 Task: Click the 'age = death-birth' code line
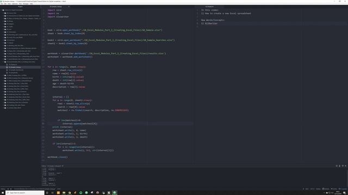63,83
